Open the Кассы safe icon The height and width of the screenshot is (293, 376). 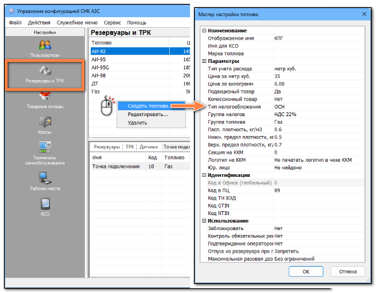(45, 122)
